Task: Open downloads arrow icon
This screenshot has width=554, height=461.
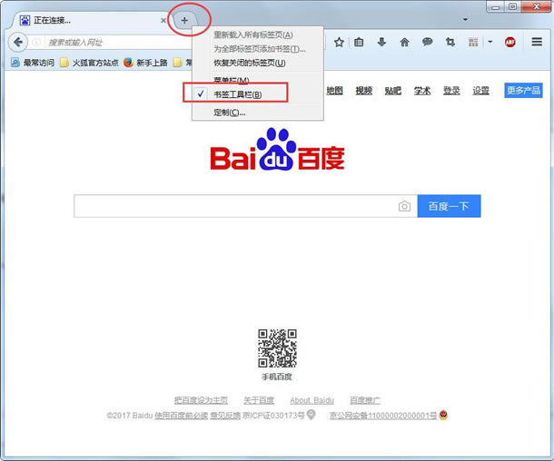Action: (381, 43)
